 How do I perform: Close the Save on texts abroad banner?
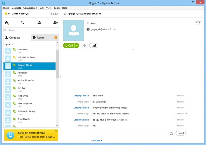point(56,131)
